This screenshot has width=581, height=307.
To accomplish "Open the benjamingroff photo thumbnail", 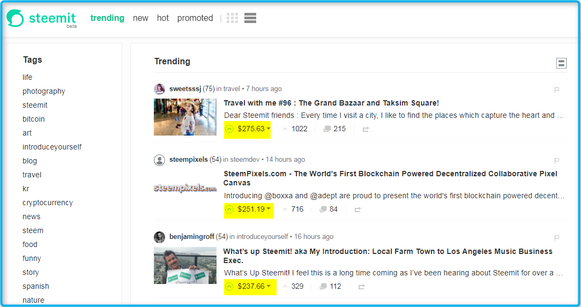I will click(x=185, y=266).
